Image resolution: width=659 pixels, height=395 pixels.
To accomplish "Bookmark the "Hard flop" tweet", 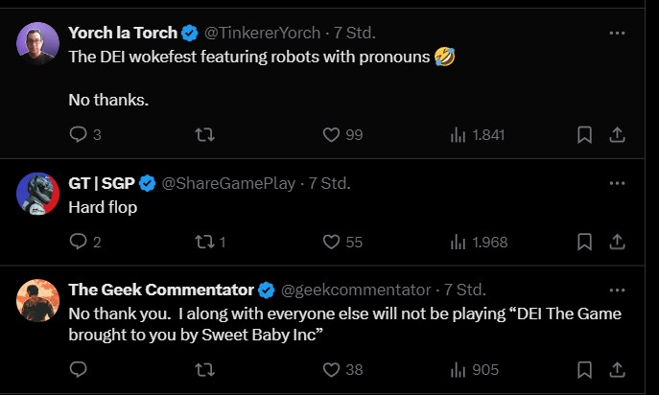I will click(584, 242).
